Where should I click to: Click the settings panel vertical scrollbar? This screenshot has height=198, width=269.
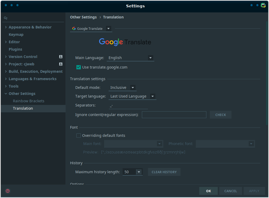pyautogui.click(x=267, y=74)
